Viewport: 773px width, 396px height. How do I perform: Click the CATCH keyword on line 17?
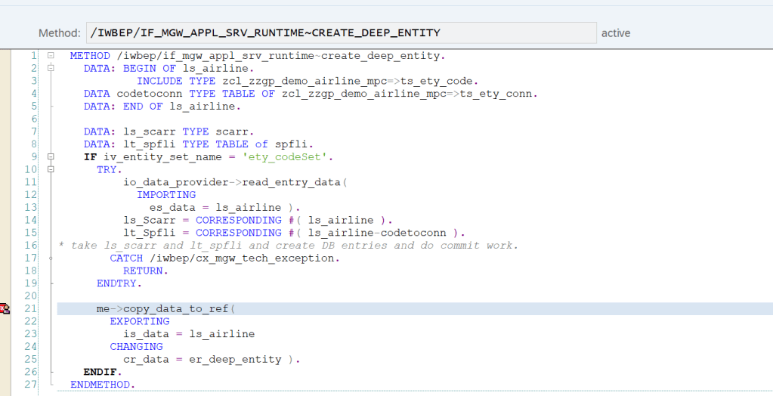click(x=126, y=258)
